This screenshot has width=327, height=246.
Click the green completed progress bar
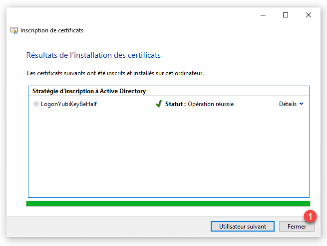point(168,203)
